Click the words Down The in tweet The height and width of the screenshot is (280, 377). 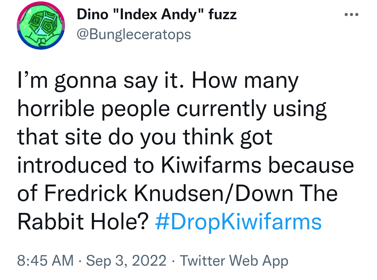tap(287, 193)
